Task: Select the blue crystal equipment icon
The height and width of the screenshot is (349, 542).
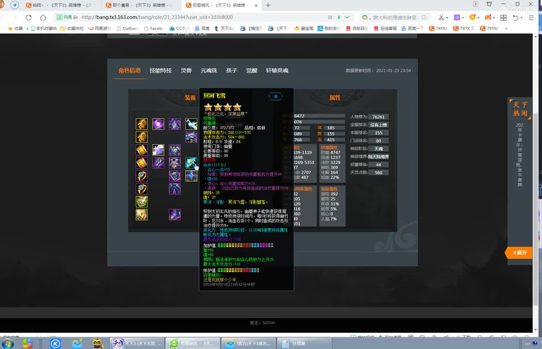Action: tap(191, 176)
